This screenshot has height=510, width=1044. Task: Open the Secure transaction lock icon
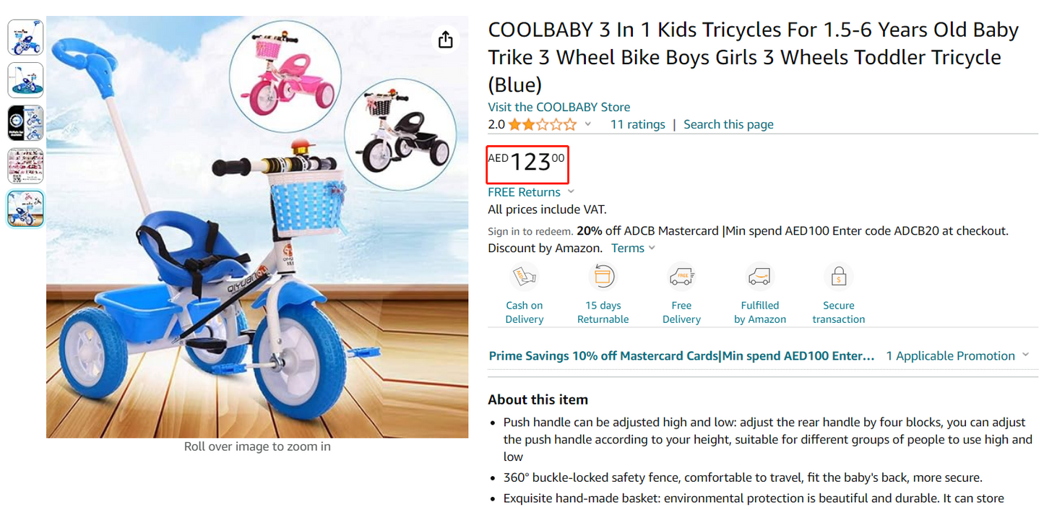[x=837, y=276]
